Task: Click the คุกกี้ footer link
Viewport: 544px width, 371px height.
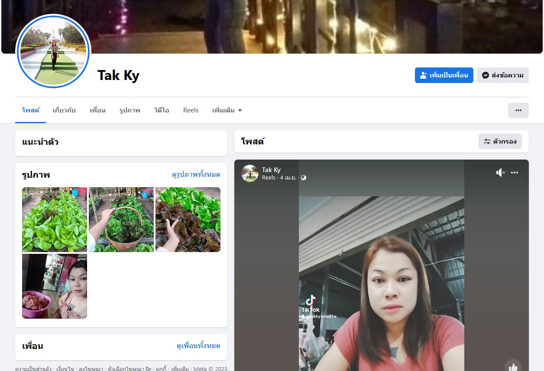Action: (161, 369)
